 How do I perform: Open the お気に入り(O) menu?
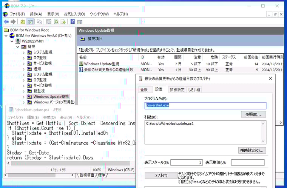tap(74, 14)
